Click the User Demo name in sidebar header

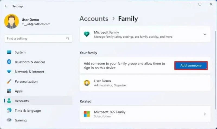point(30,20)
